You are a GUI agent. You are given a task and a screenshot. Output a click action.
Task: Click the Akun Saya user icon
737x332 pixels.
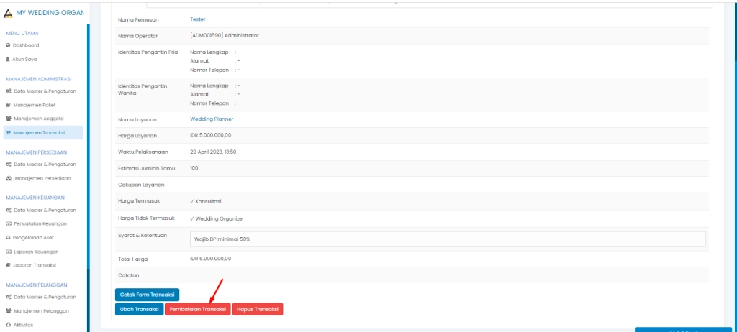pos(8,60)
